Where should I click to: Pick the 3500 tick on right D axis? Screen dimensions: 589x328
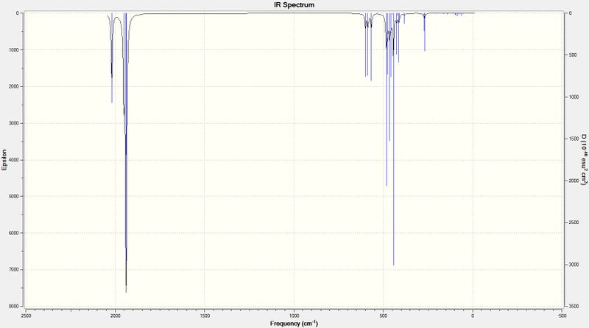coord(574,307)
